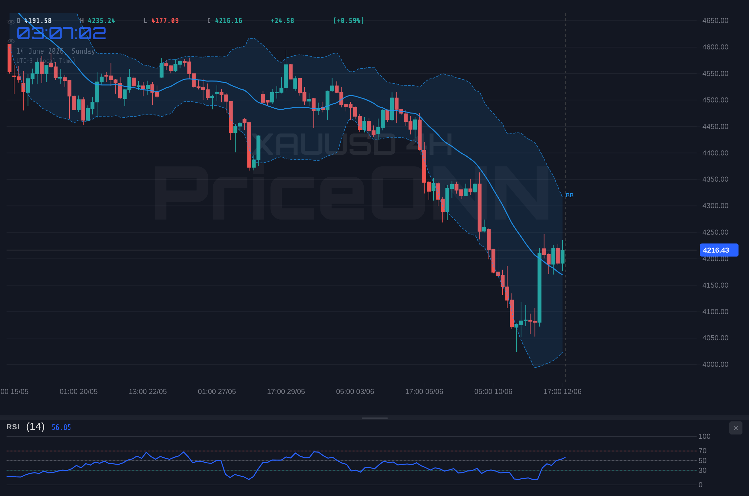Viewport: 749px width, 496px height.
Task: Click the 4600.00 price axis label
Action: (715, 47)
